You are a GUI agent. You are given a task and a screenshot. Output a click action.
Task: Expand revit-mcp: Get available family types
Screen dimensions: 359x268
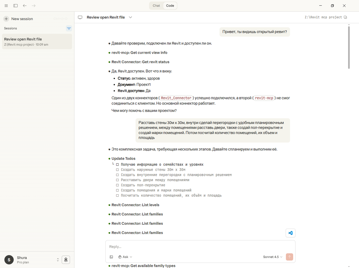(x=144, y=266)
